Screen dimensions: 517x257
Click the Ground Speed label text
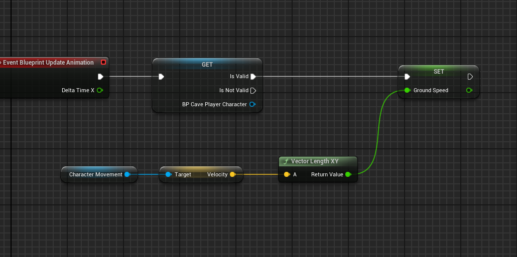[431, 90]
